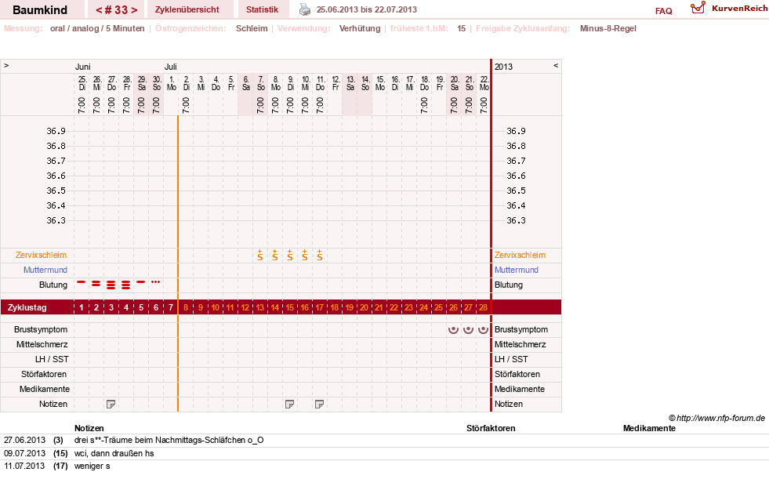Click the note row dated 27.06.2013
This screenshot has width=769, height=490.
tap(384, 441)
